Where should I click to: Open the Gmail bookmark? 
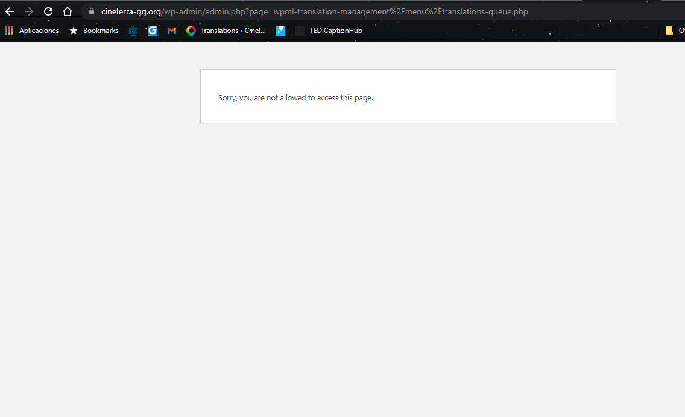click(172, 31)
